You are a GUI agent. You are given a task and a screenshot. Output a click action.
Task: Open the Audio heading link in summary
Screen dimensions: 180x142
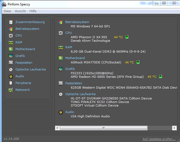(x=70, y=112)
